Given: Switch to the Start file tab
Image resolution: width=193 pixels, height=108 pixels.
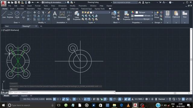Looking at the screenshot, I should pyautogui.click(x=7, y=26).
